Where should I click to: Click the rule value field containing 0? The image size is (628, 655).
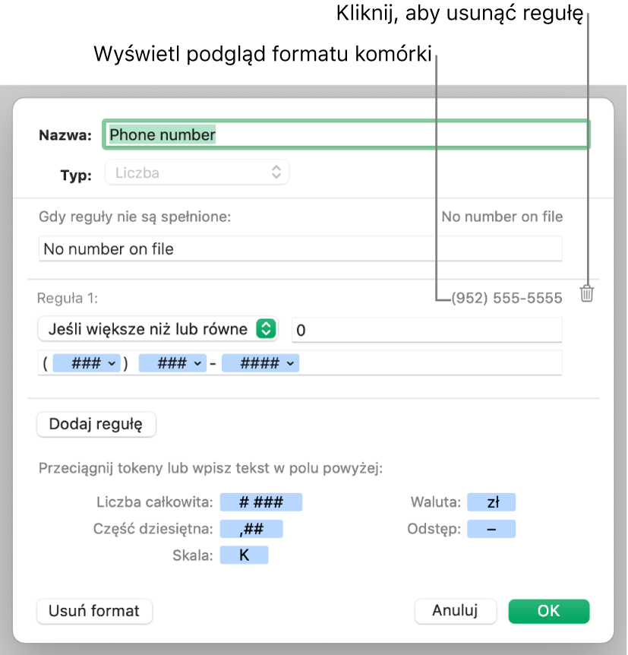427,331
